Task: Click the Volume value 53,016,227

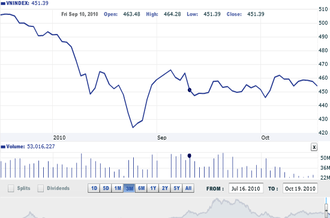Action: [x=41, y=146]
